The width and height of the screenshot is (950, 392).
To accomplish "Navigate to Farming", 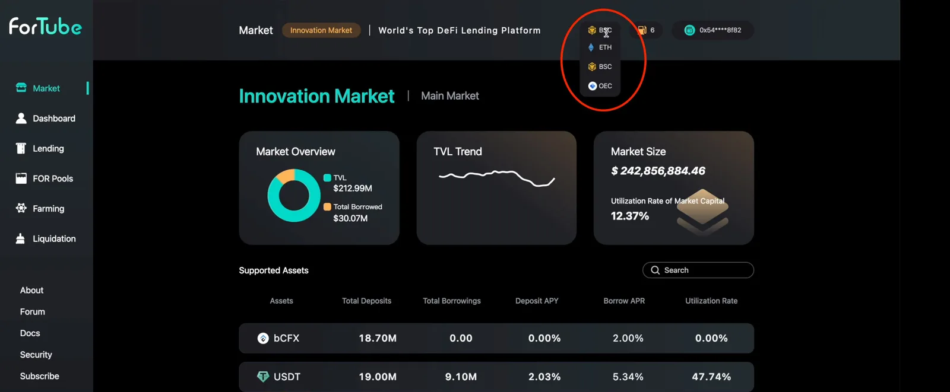I will [x=48, y=209].
